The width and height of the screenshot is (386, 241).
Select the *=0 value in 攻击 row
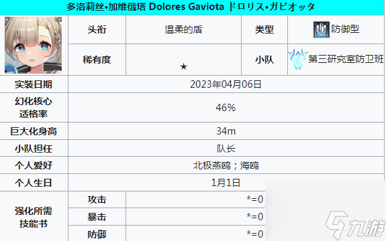pyautogui.click(x=255, y=199)
